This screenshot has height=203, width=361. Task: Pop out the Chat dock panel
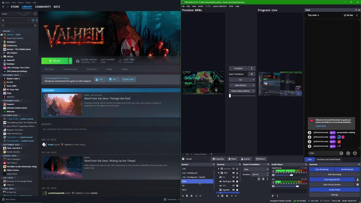[x=356, y=10]
